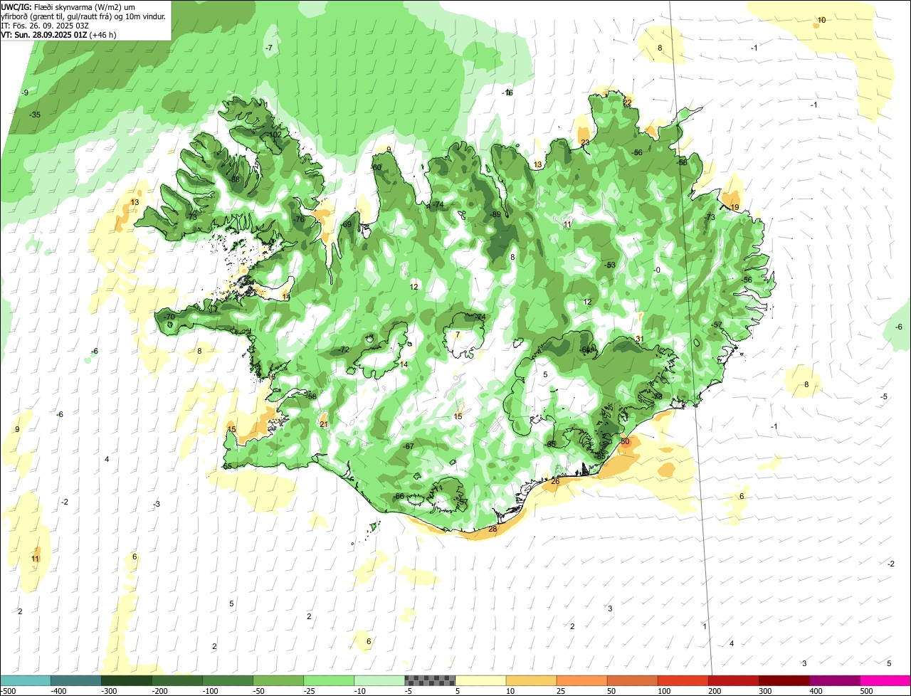Pick the palest green legend swatch, -10 to -5

point(379,680)
